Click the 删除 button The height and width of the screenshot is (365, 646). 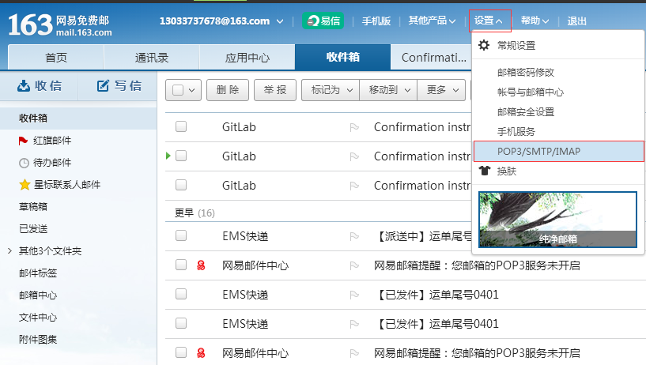[228, 90]
